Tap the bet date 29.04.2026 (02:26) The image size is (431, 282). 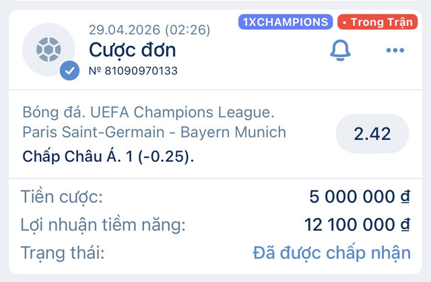pyautogui.click(x=150, y=30)
